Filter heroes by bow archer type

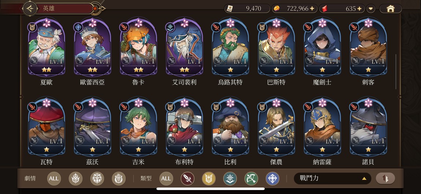tap(251, 178)
